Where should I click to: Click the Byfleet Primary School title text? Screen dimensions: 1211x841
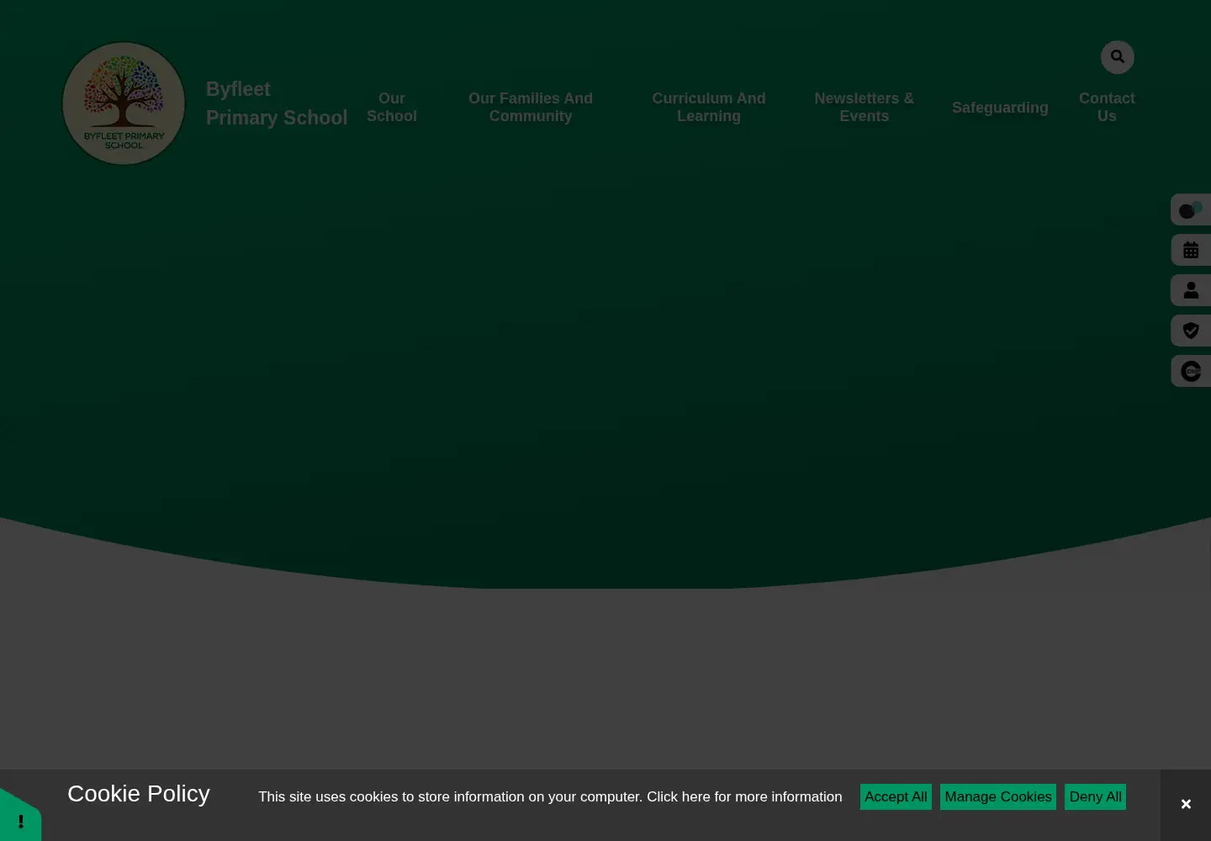click(x=277, y=103)
